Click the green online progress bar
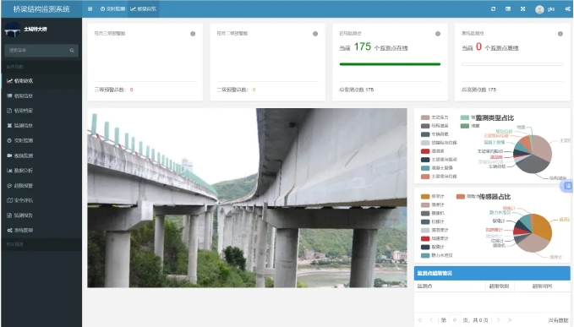 (x=390, y=64)
